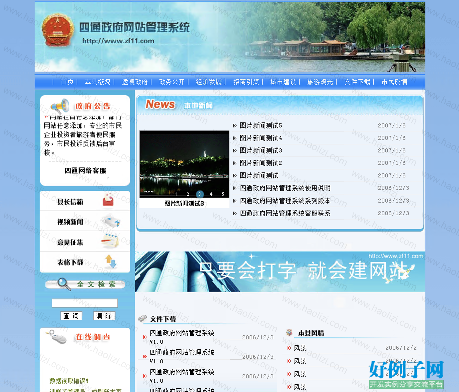Click the 本地新闻 section heading
The width and height of the screenshot is (459, 392).
(198, 106)
